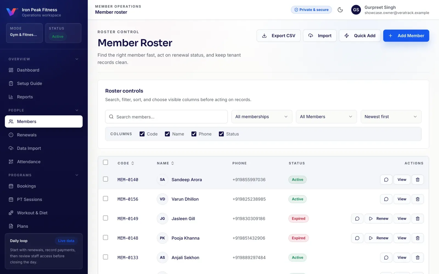Click SA avatar for Sandeep Arora
The height and width of the screenshot is (274, 439).
[x=162, y=180]
